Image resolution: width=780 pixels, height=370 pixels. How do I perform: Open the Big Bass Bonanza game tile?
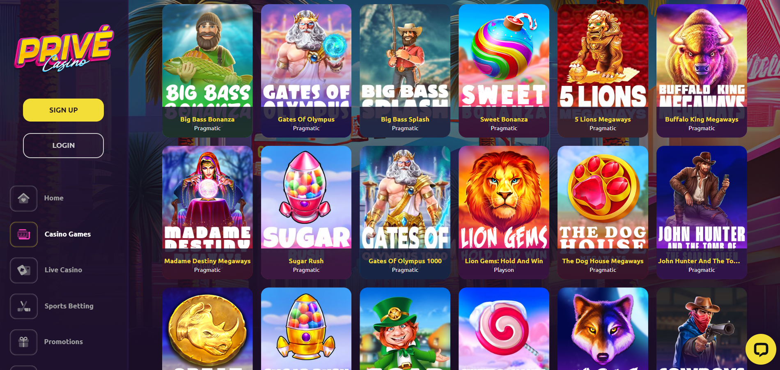[207, 71]
